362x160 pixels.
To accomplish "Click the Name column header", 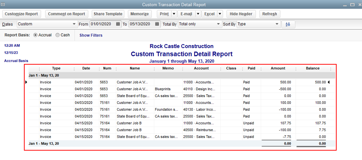I will pyautogui.click(x=135, y=68).
